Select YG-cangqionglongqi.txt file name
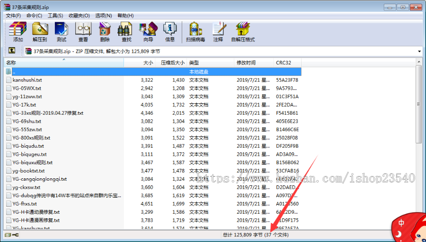 pos(40,179)
